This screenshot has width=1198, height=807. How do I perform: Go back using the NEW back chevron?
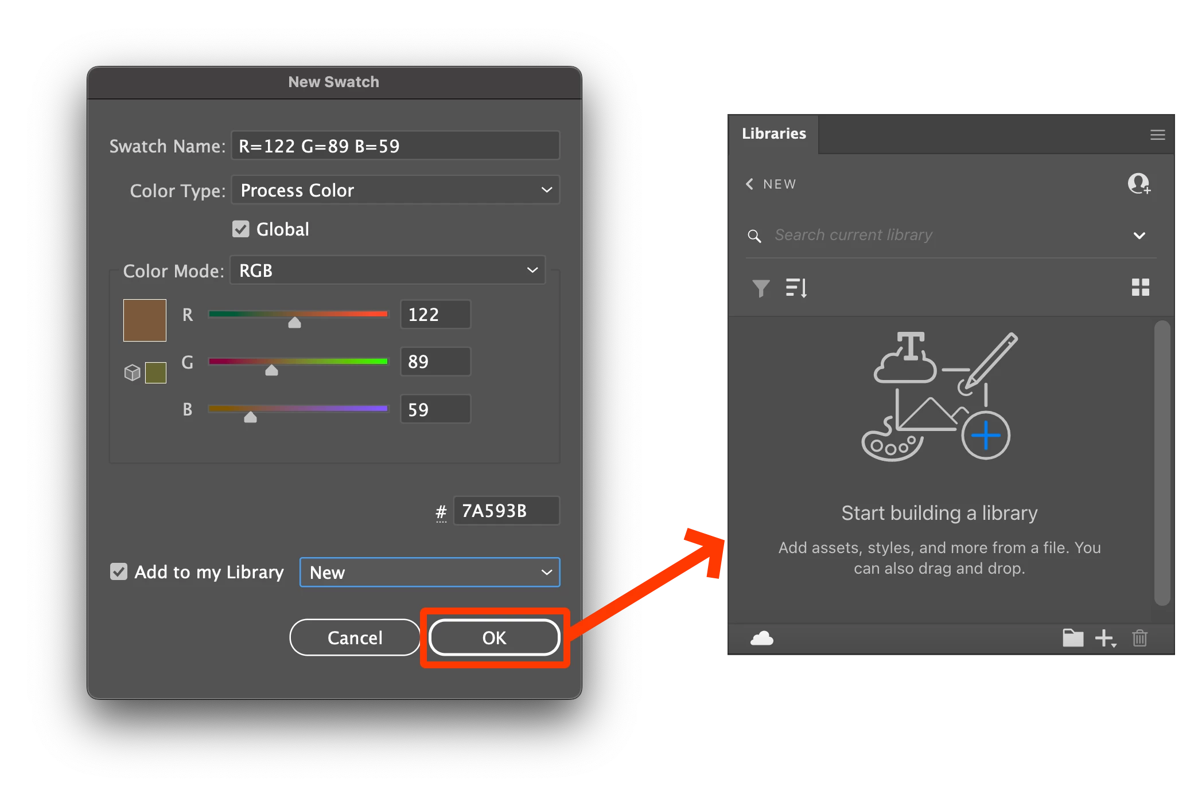tap(749, 184)
